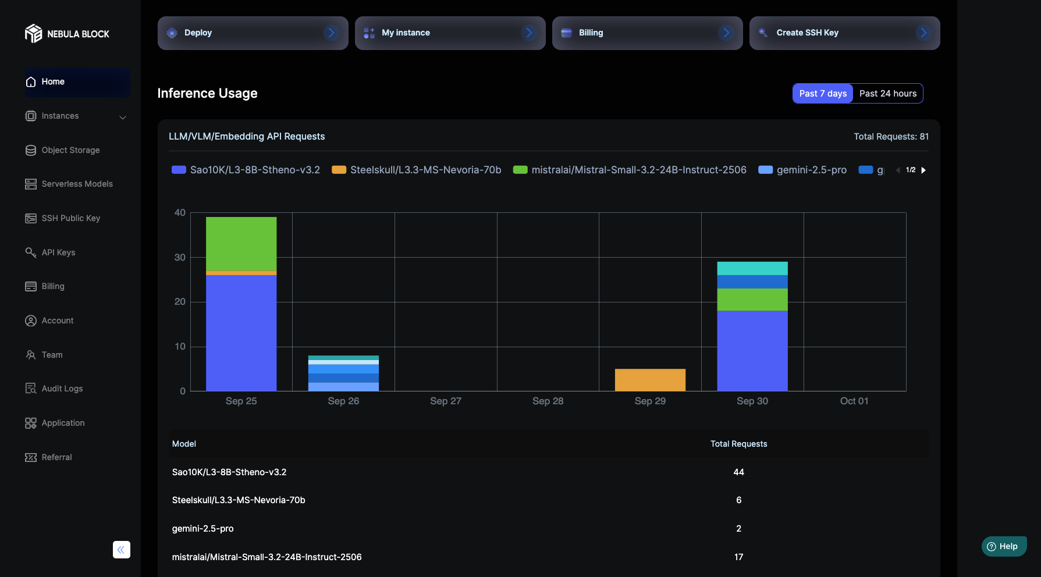Viewport: 1041px width, 577px height.
Task: Toggle the Sao10K/L3-8B-Stheno-v3.2 legend series
Action: pyautogui.click(x=246, y=170)
